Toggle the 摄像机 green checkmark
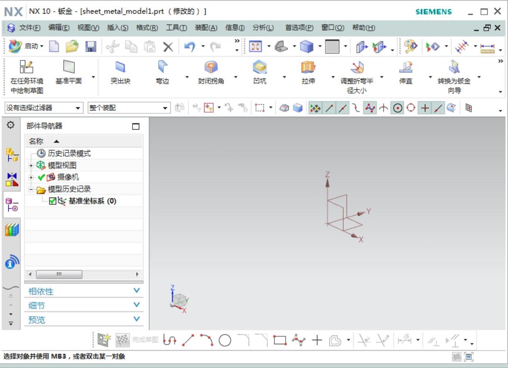 (42, 177)
